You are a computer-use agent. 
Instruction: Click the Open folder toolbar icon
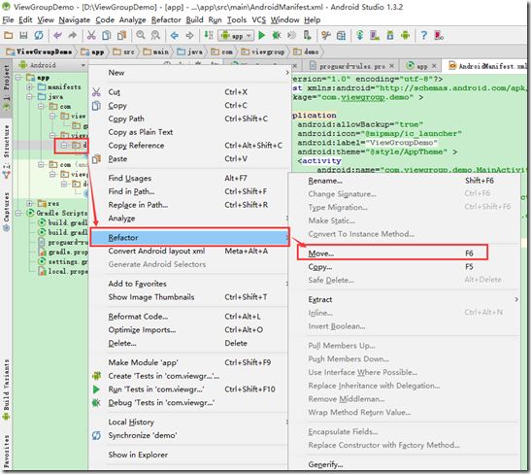coord(8,35)
